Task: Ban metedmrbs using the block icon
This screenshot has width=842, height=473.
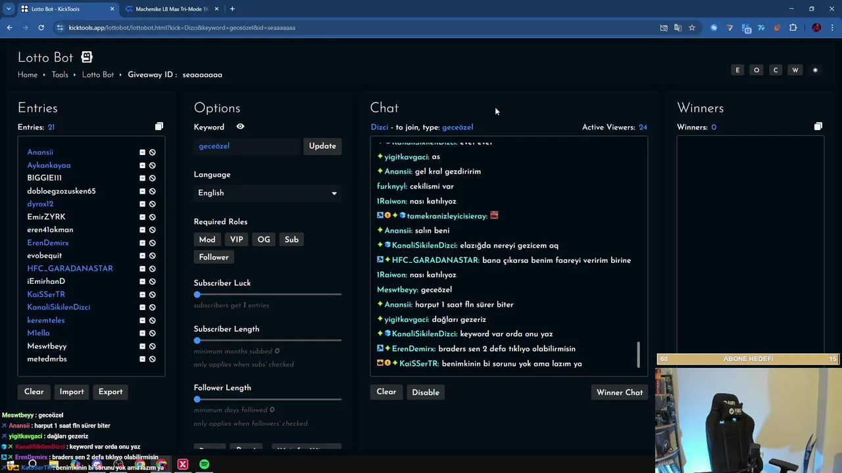Action: 152,359
